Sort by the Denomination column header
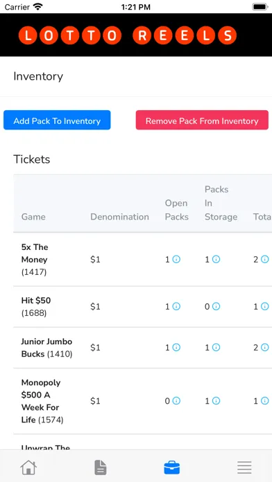 click(119, 217)
